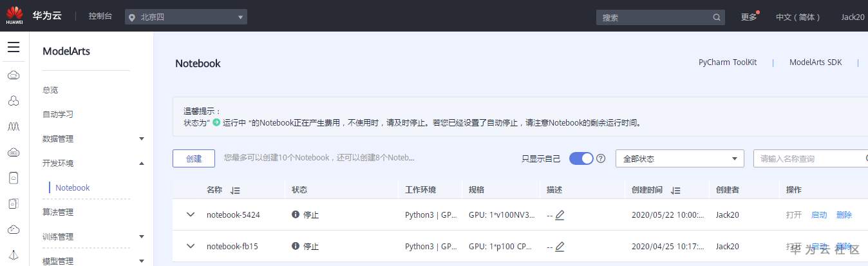Image resolution: width=868 pixels, height=266 pixels.
Task: Click the 工作环境 column header
Action: coord(420,190)
